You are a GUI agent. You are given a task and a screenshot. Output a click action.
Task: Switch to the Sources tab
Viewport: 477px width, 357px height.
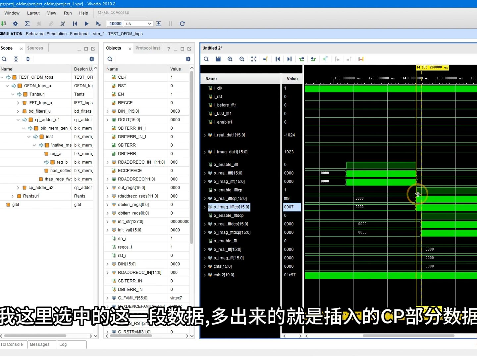[x=35, y=48]
